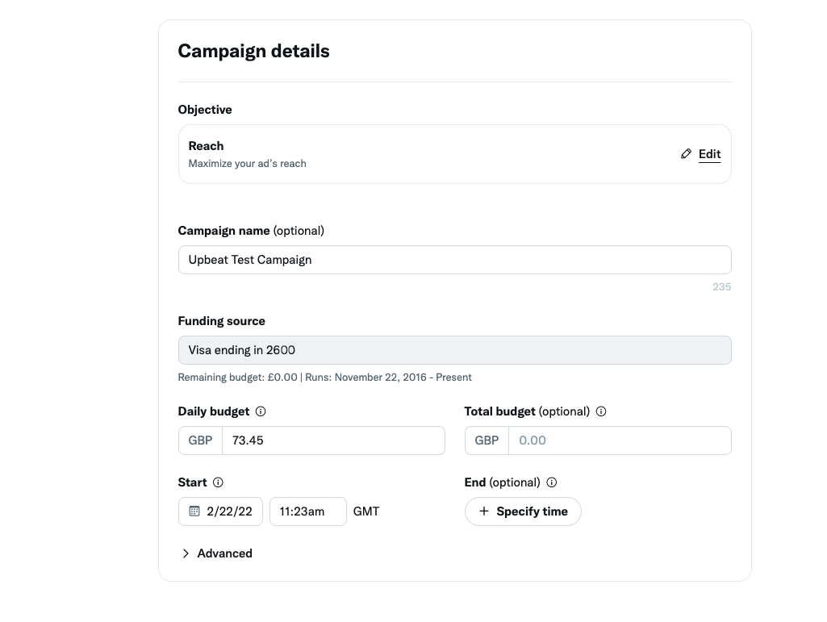Click the Funding source label
The height and width of the screenshot is (622, 827).
pyautogui.click(x=222, y=321)
